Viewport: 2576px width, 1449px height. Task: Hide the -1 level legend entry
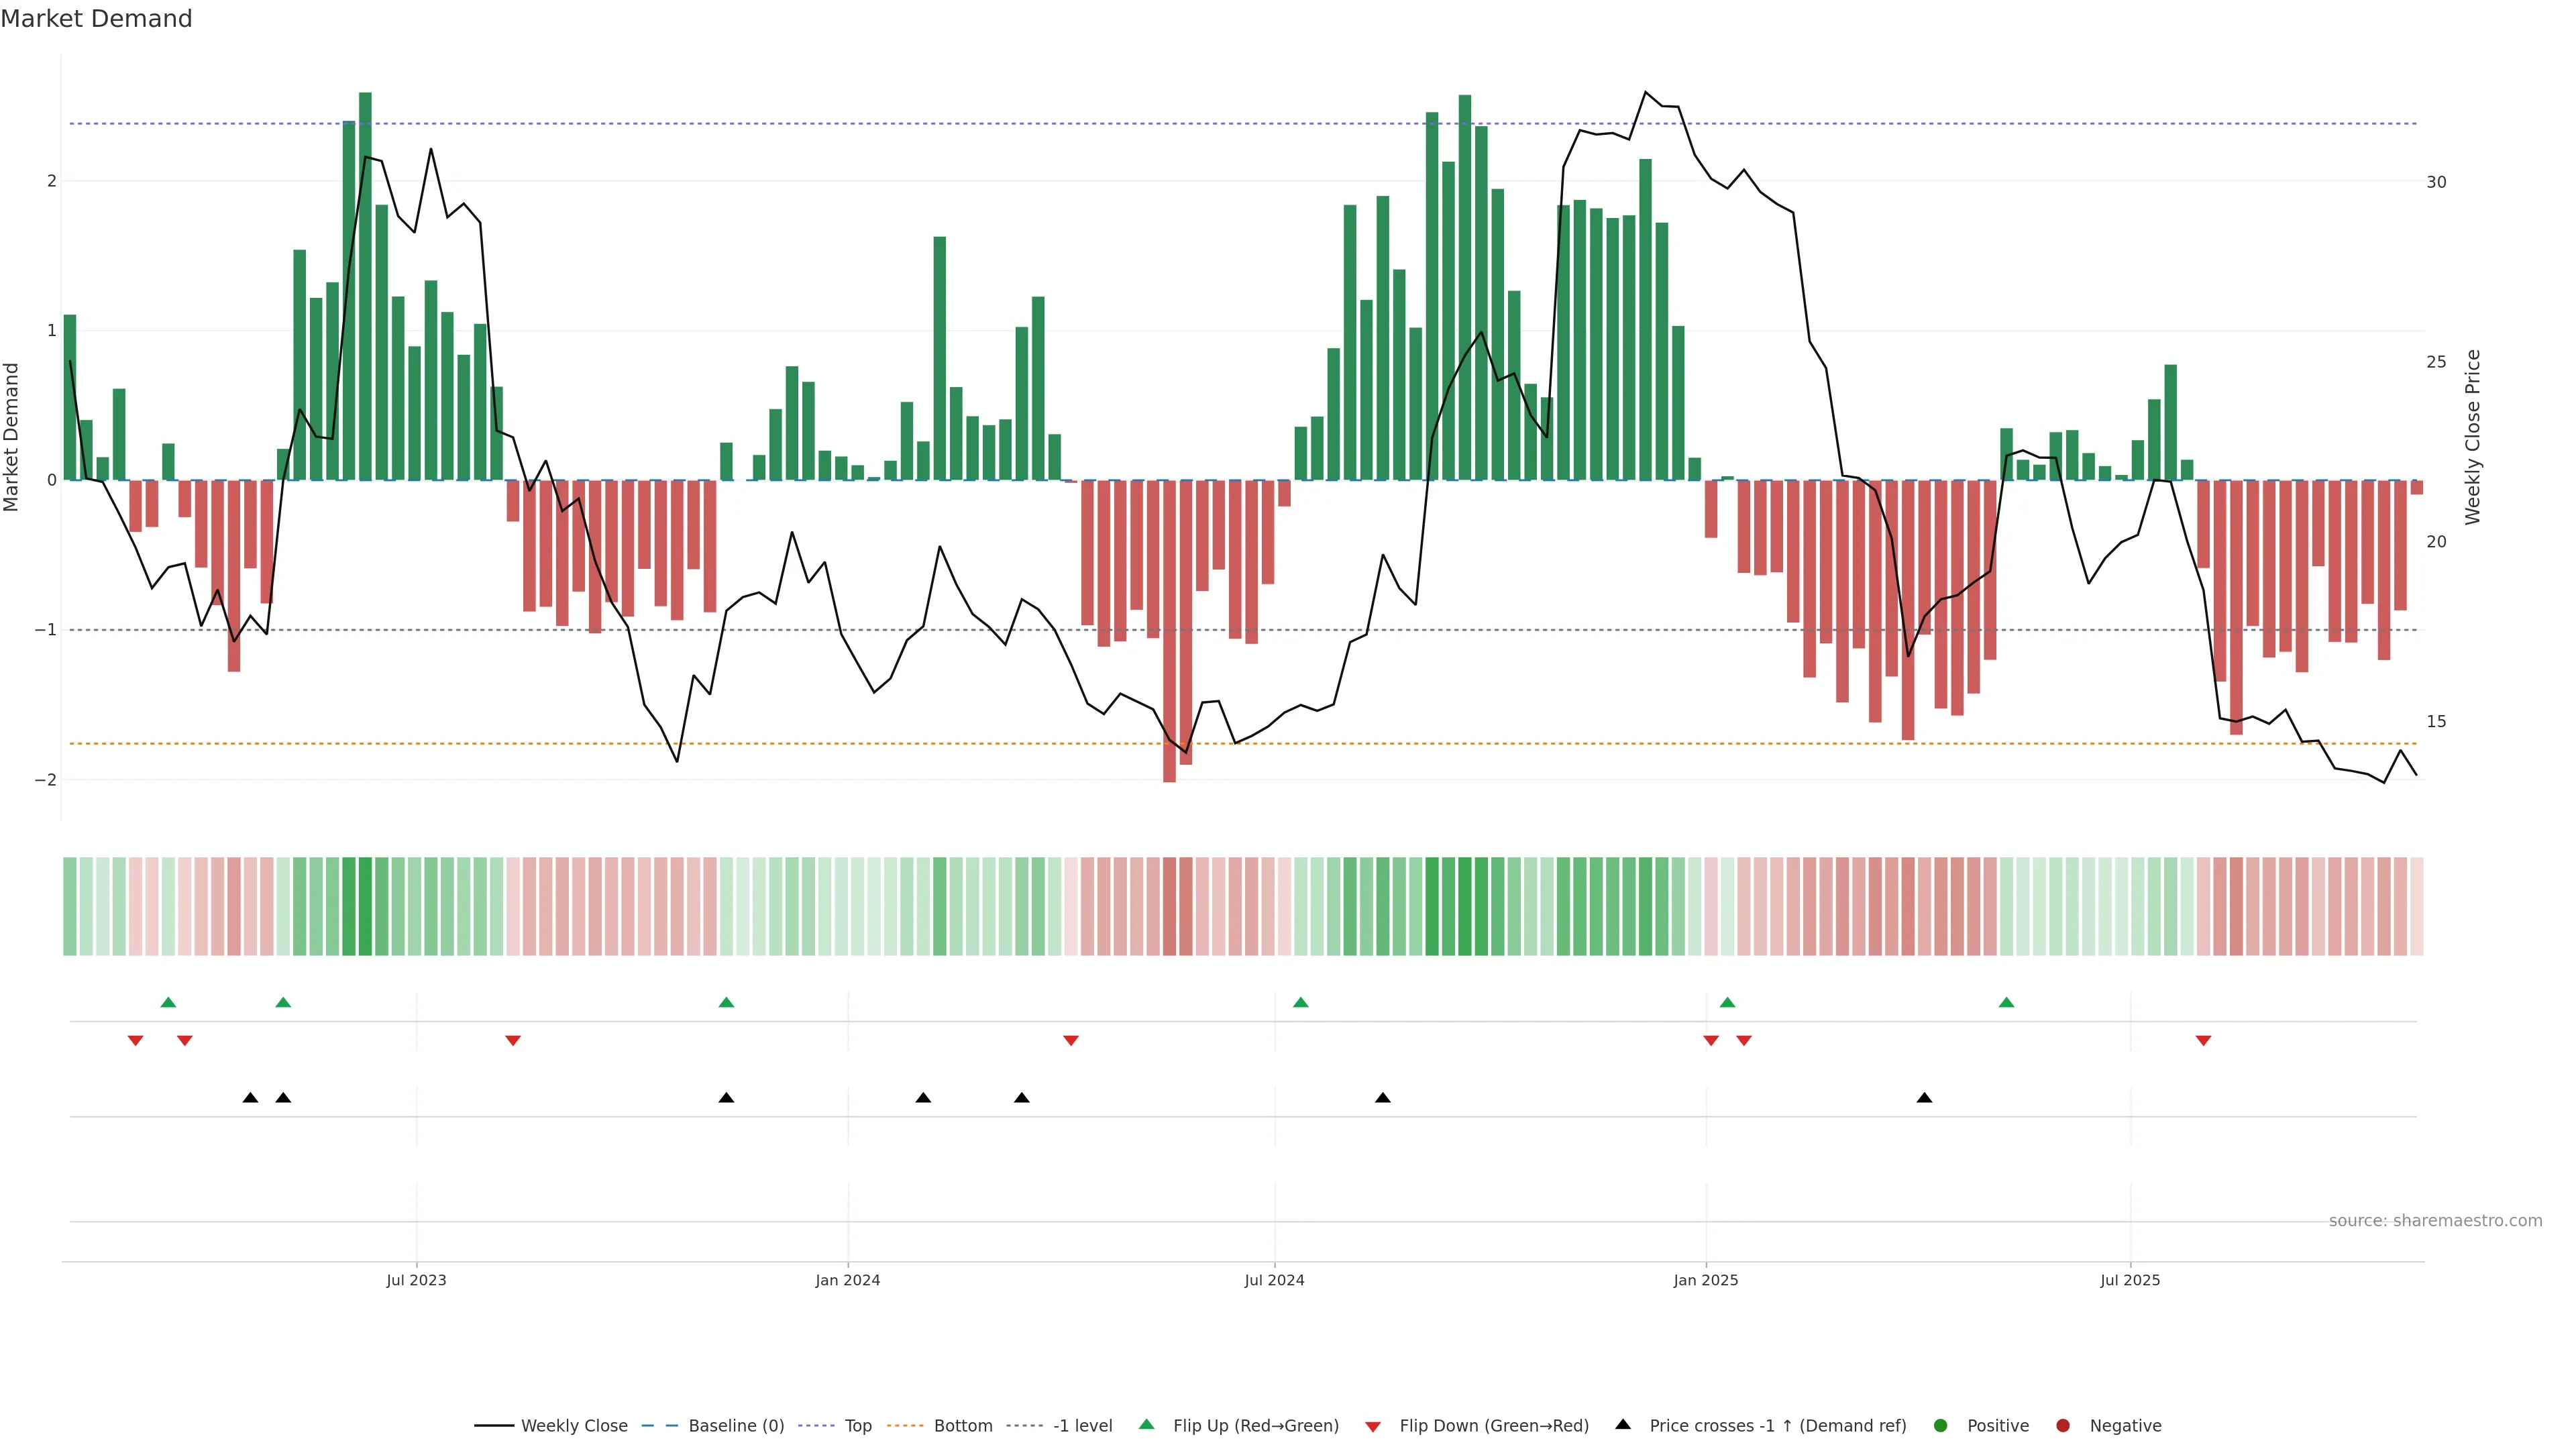1082,1425
